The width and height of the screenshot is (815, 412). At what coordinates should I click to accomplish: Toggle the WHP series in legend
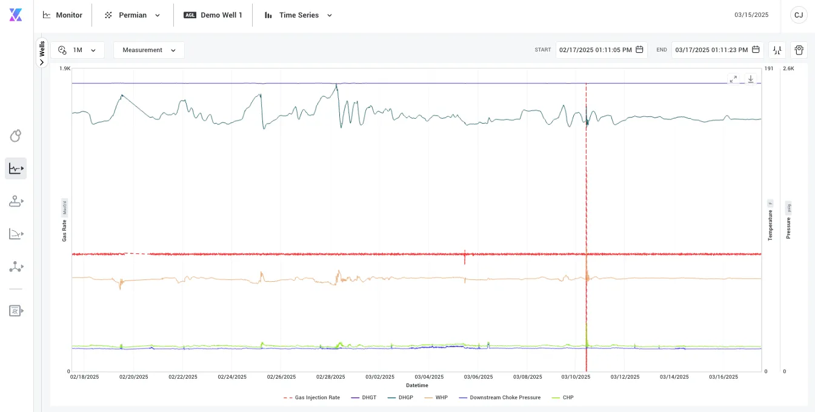tap(436, 397)
